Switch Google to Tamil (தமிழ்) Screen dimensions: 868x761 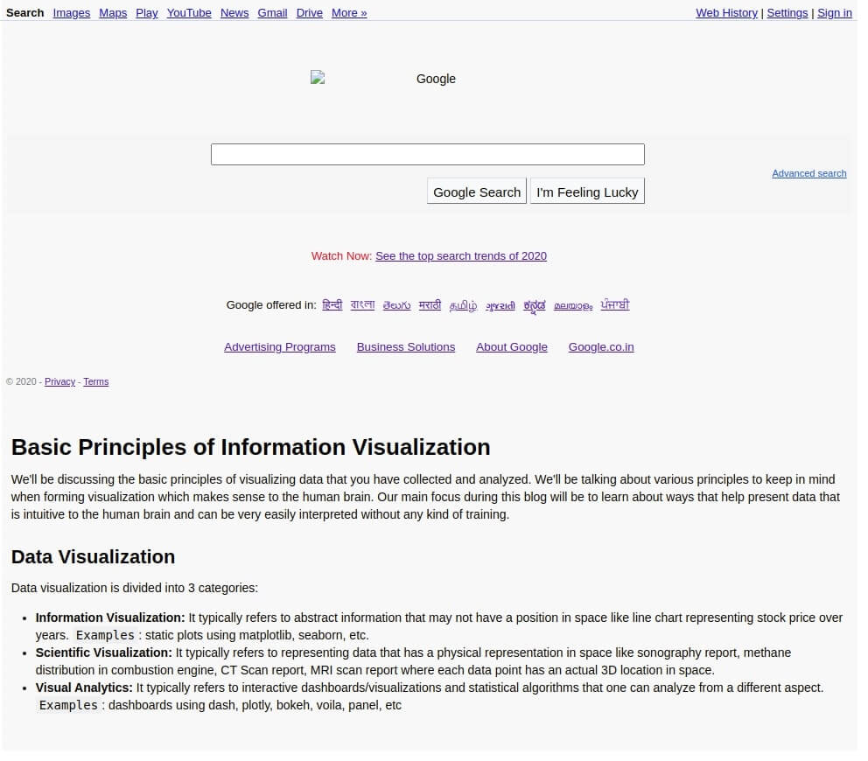[464, 305]
